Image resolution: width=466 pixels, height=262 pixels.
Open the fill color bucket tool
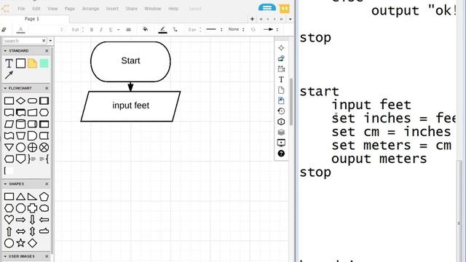[x=146, y=29]
